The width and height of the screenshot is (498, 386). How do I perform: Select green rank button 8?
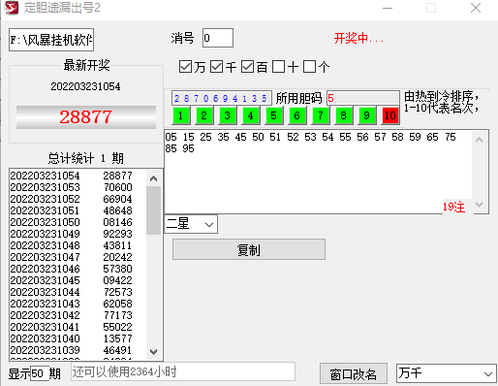pos(343,115)
